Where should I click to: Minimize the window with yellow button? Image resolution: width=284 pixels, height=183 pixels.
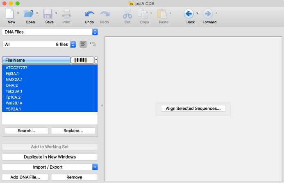[11, 3]
